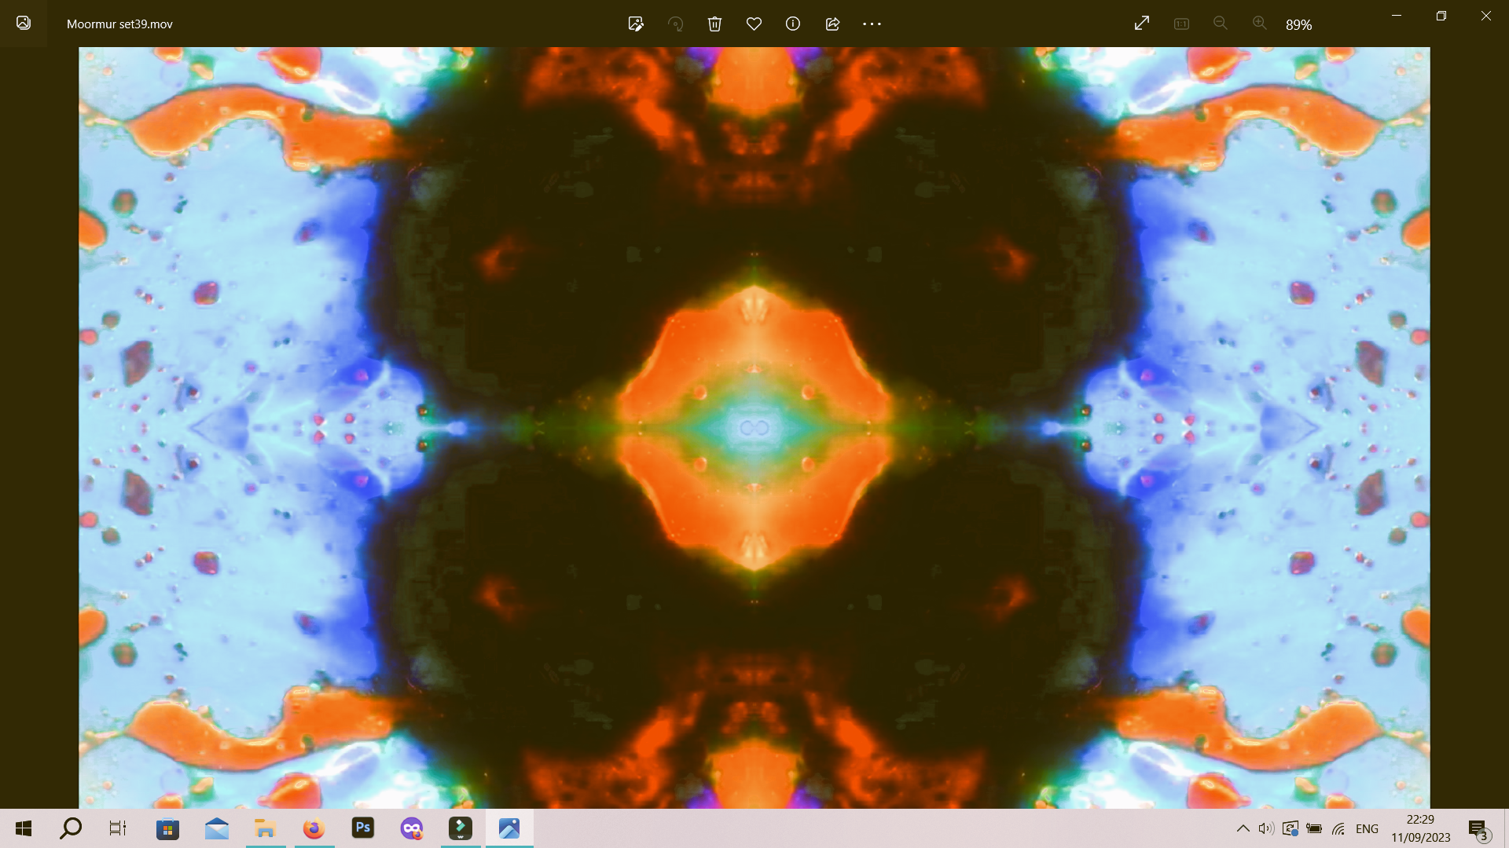Open the See more three-dots menu
Screen dimensions: 1509x848
click(x=872, y=24)
